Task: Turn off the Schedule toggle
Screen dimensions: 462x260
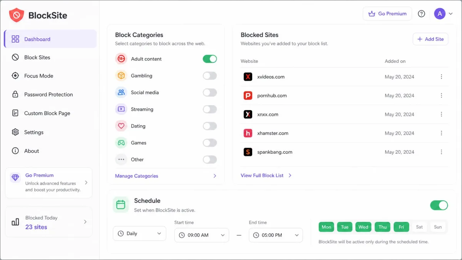Action: [x=439, y=205]
